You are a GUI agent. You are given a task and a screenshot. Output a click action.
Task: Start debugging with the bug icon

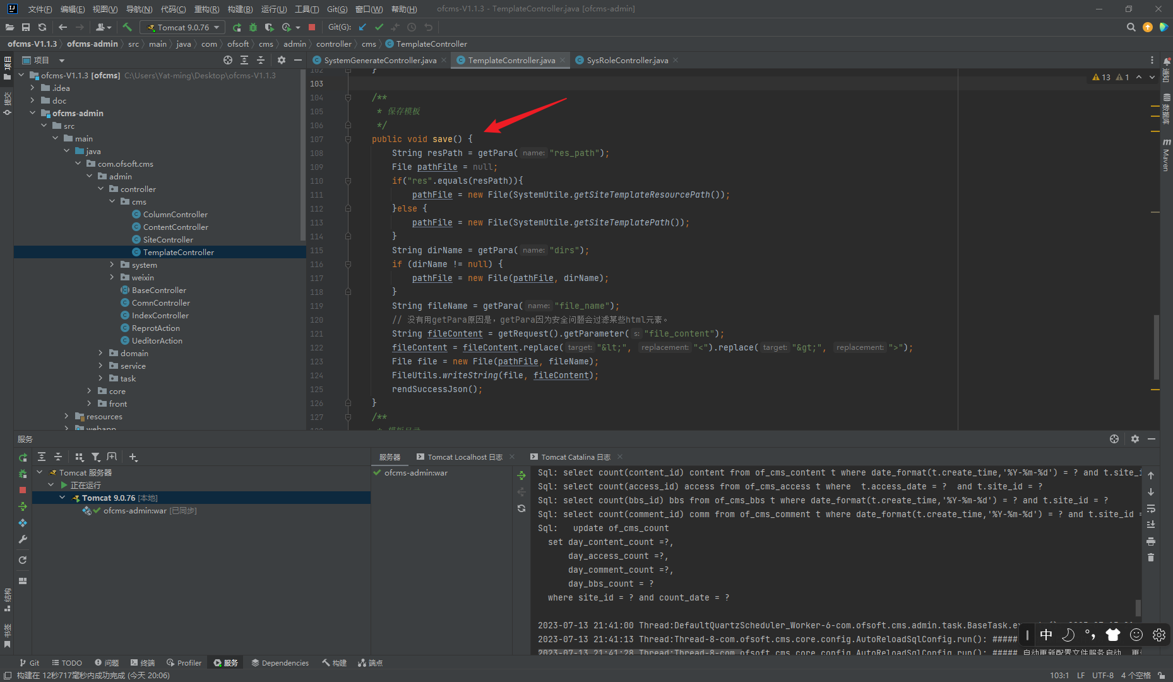click(x=253, y=27)
